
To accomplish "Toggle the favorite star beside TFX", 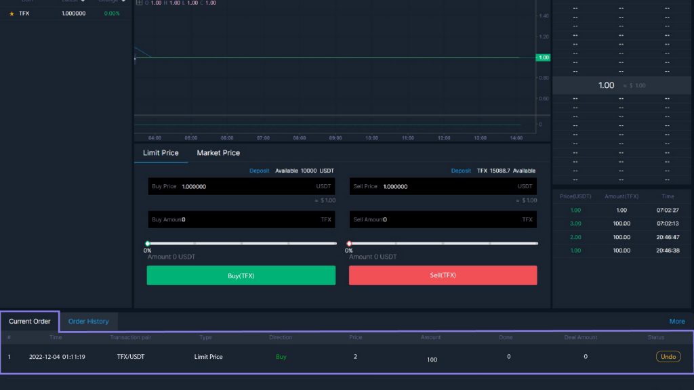I will [x=12, y=14].
